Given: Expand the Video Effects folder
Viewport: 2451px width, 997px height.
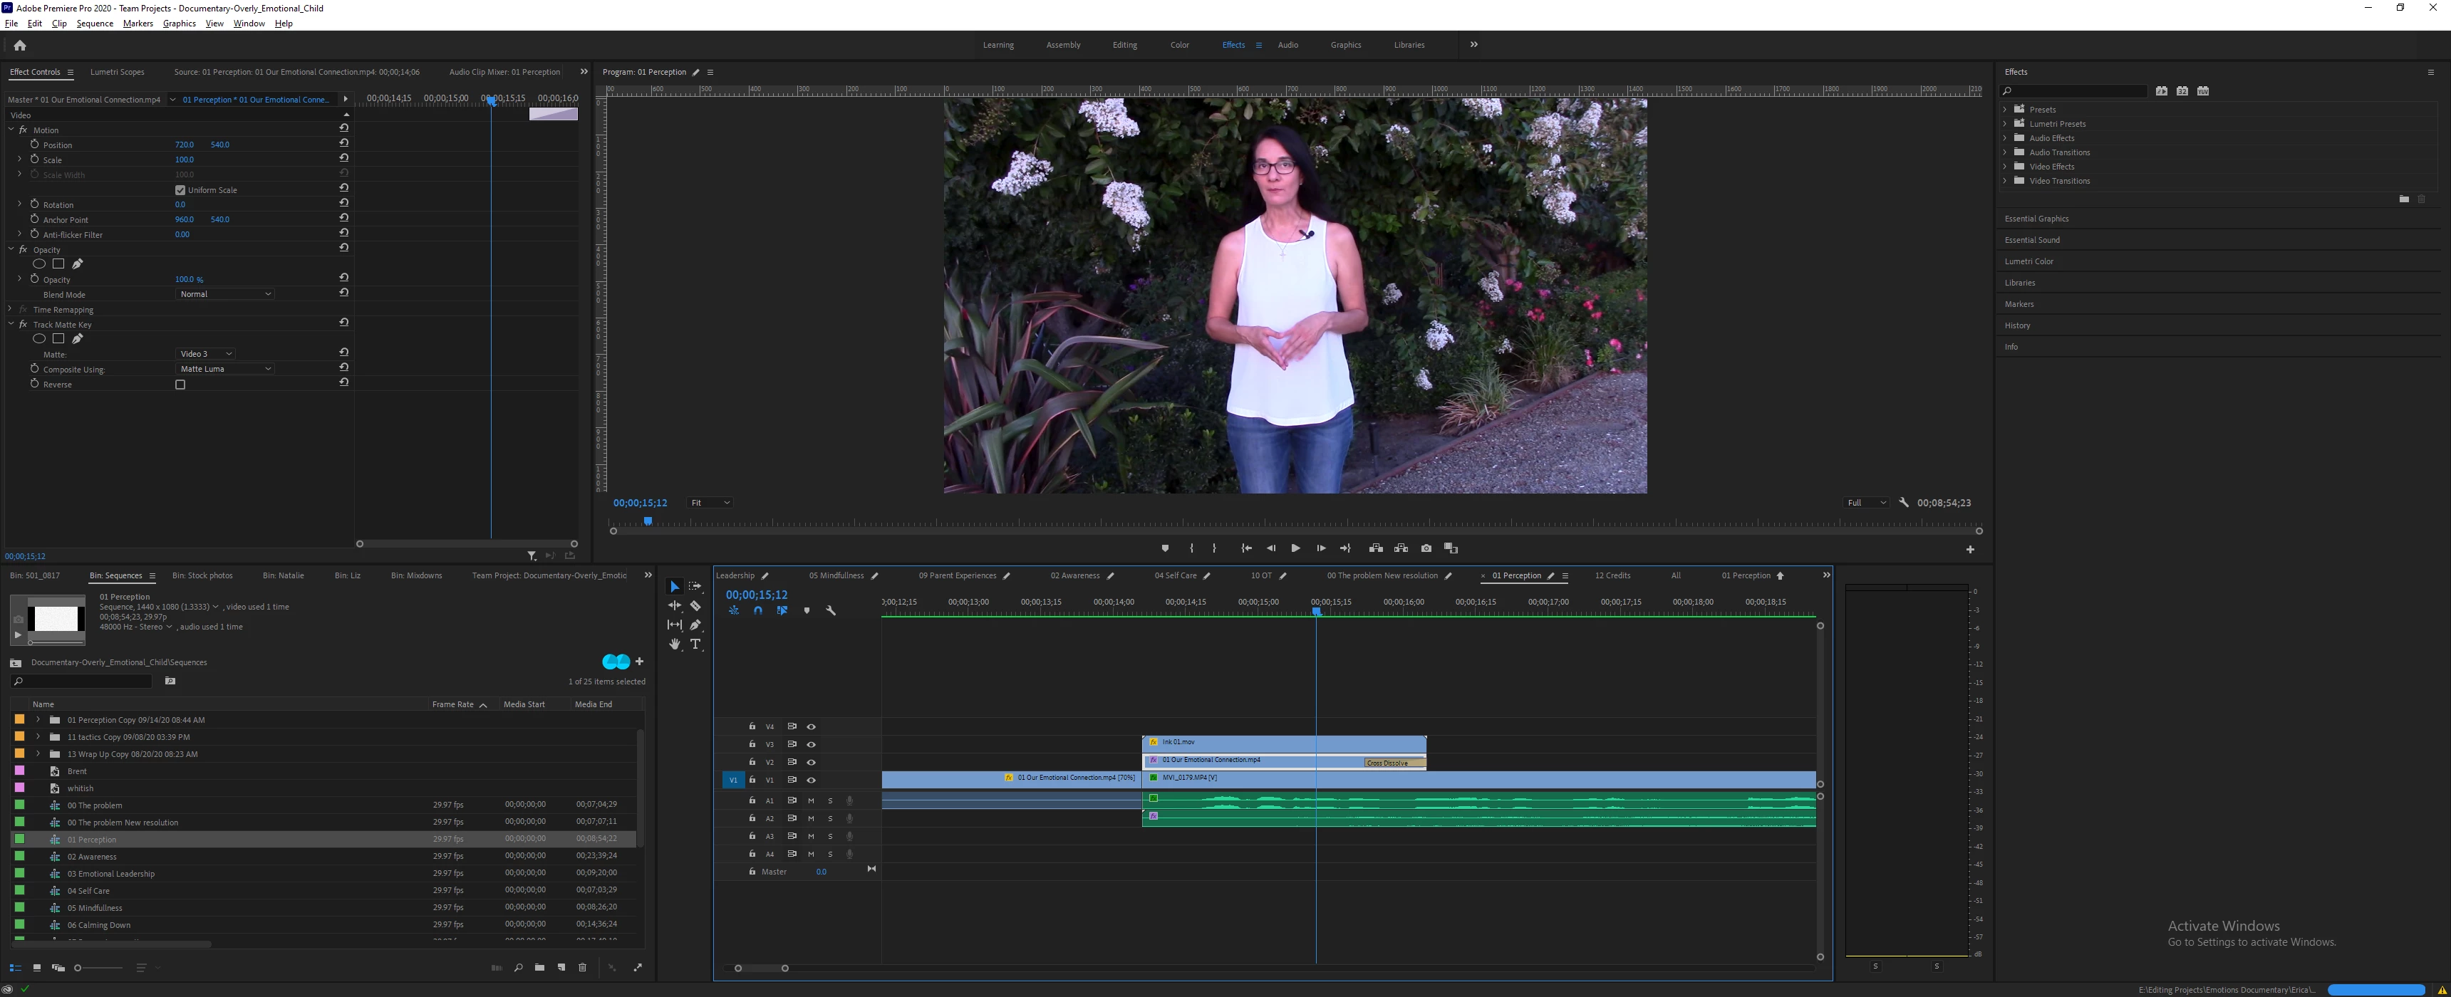Looking at the screenshot, I should (2006, 167).
